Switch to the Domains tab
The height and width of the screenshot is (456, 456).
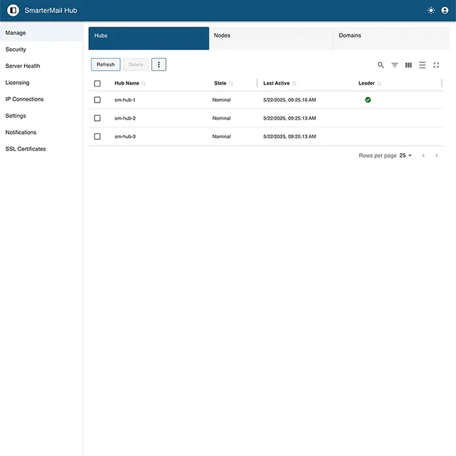(x=392, y=38)
